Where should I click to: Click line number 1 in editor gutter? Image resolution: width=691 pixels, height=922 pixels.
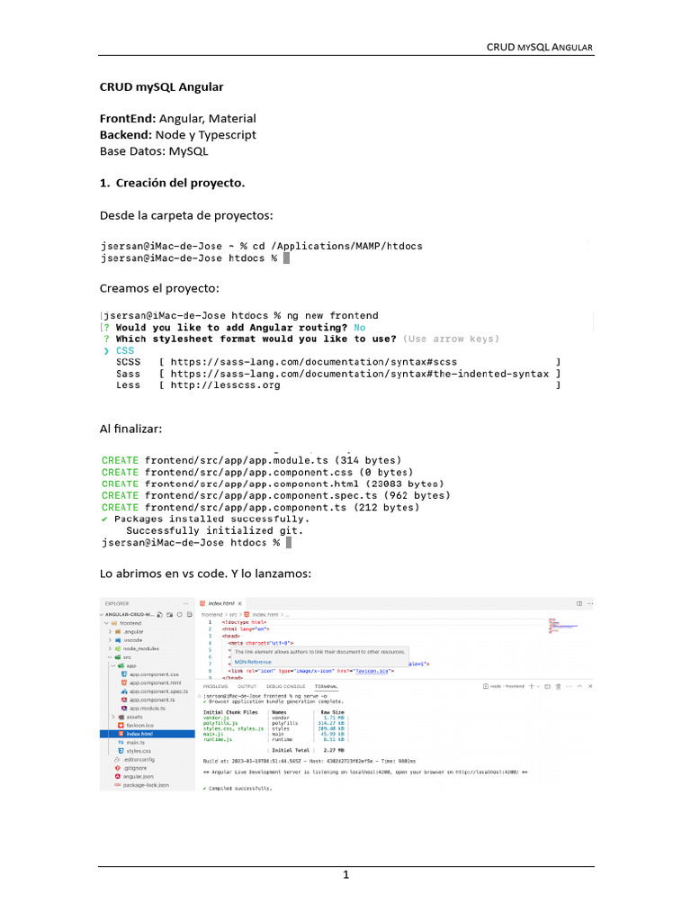point(210,622)
